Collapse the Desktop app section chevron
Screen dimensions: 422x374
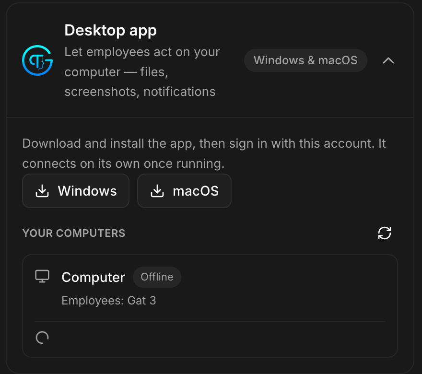(x=388, y=60)
